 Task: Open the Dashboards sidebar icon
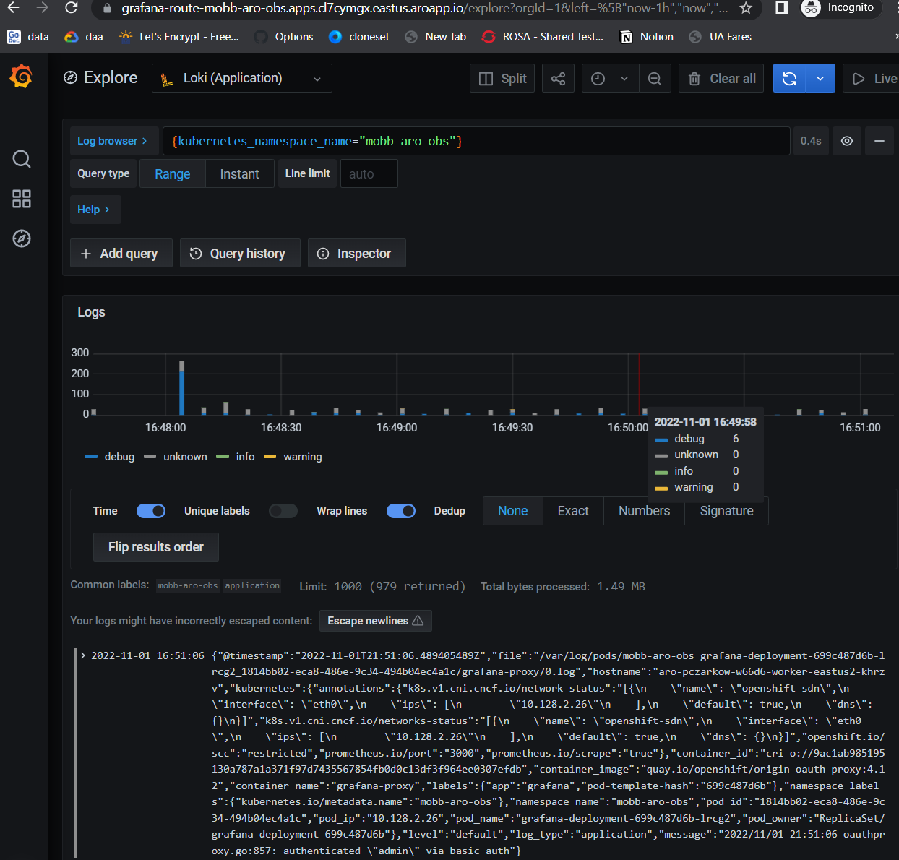(x=21, y=199)
